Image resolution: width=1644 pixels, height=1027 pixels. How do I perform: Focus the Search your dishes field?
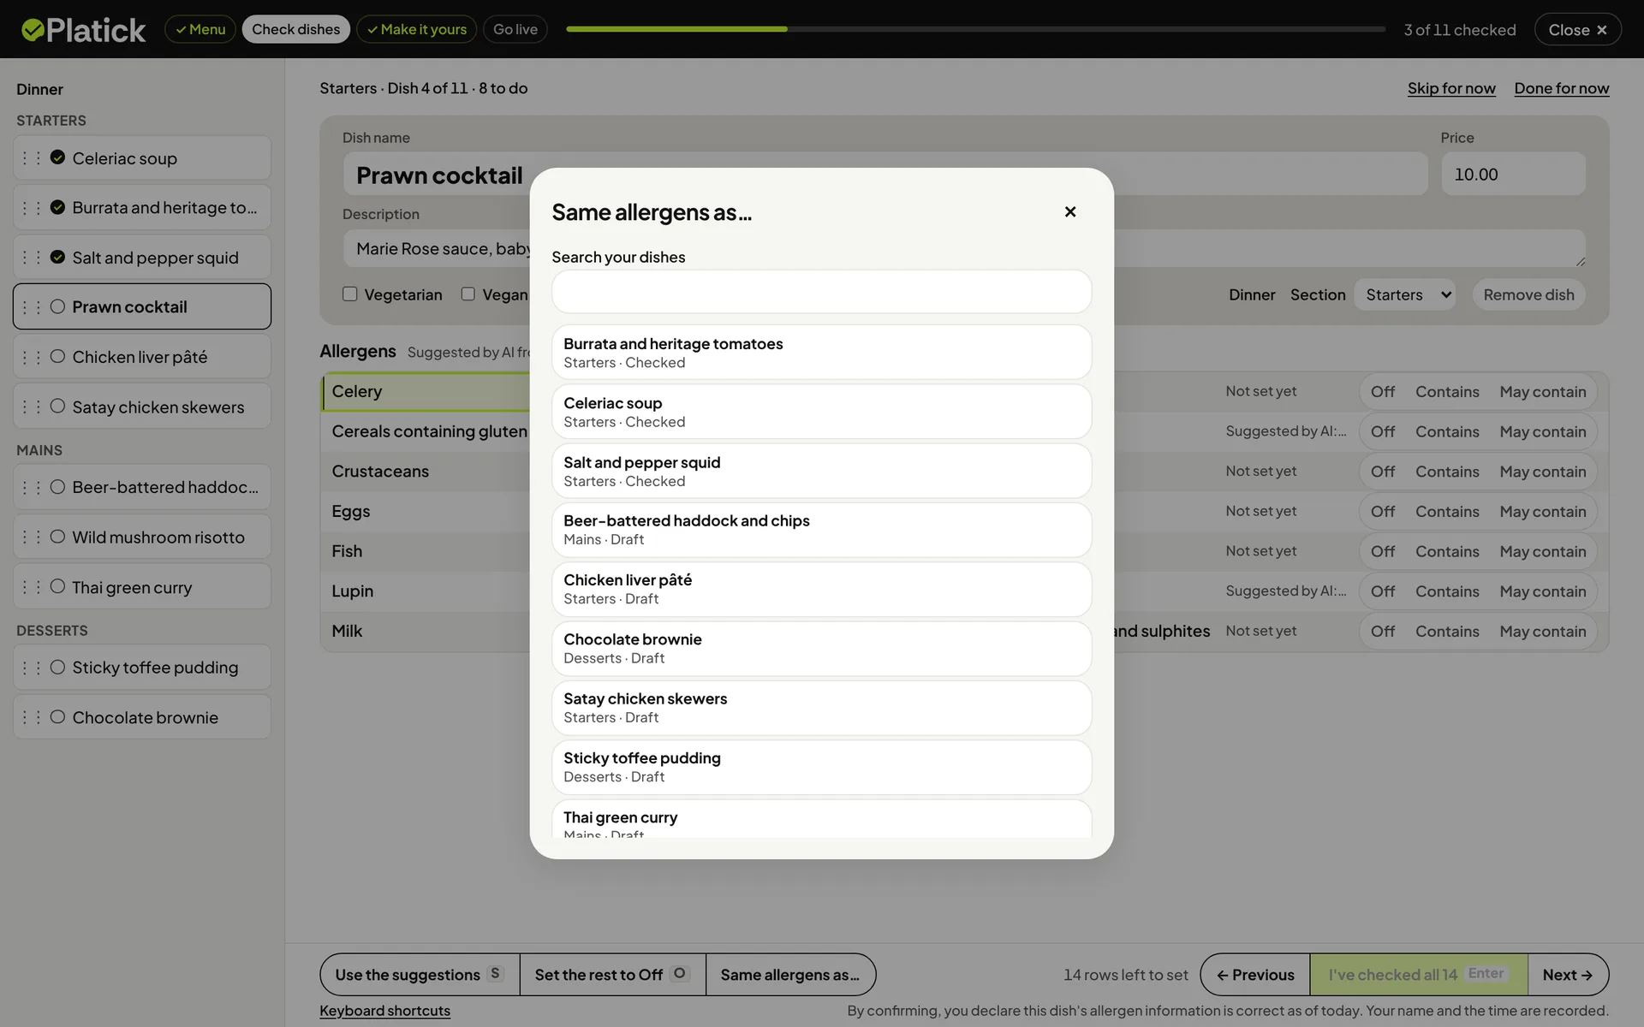click(821, 292)
